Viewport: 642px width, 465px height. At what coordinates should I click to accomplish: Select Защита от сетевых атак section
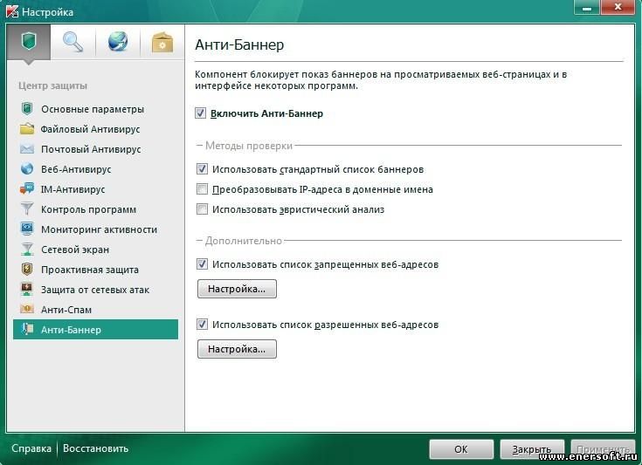click(x=95, y=290)
